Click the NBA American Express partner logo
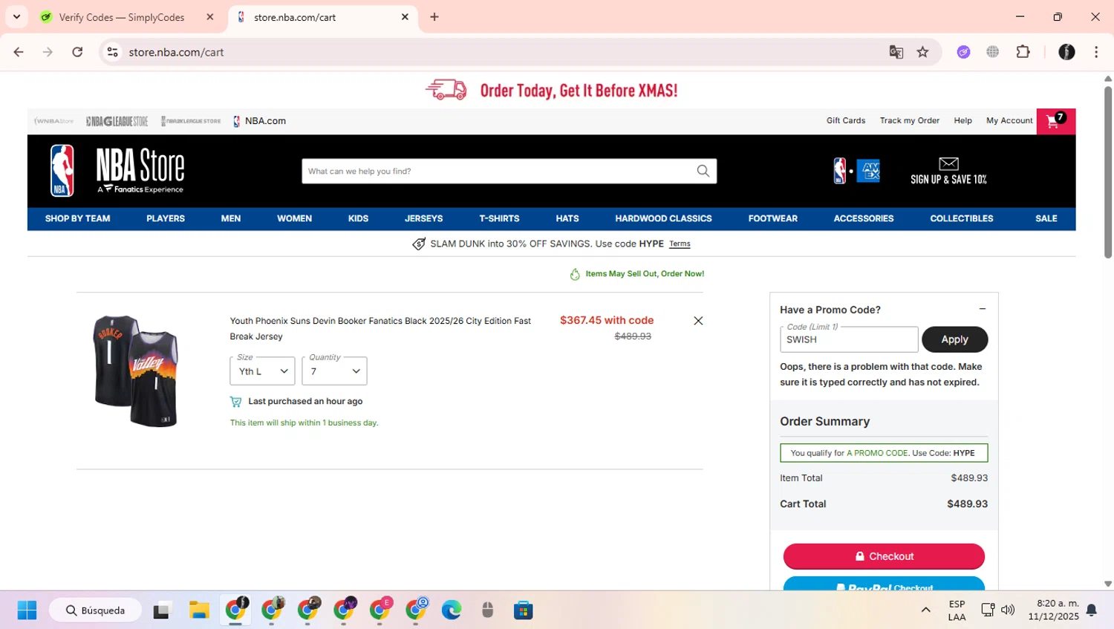Image resolution: width=1114 pixels, height=629 pixels. point(856,172)
